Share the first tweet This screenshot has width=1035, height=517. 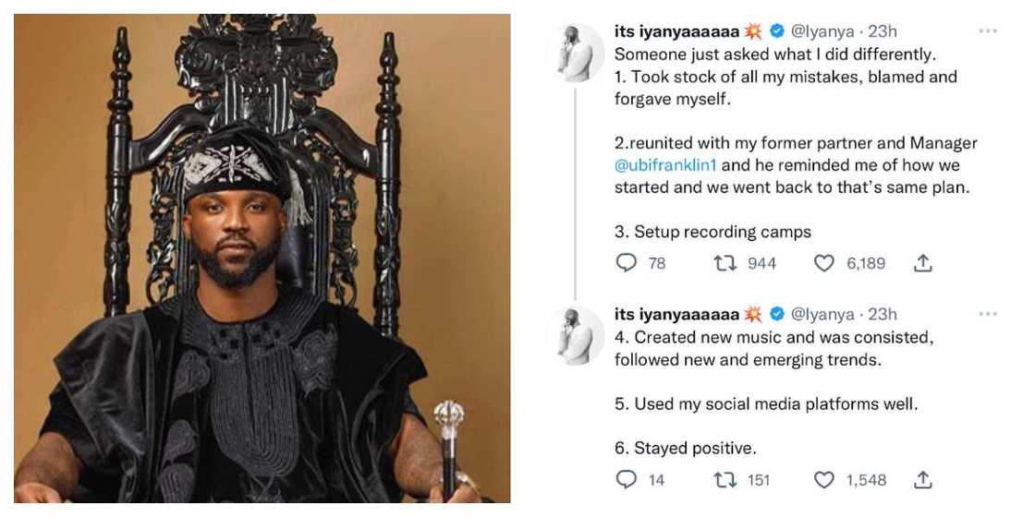tap(921, 263)
